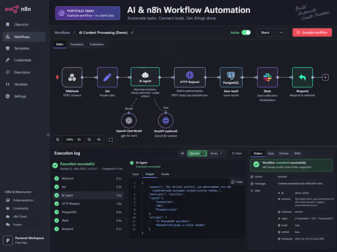
Task: Switch right panel to JSON tab
Action: click(x=297, y=153)
